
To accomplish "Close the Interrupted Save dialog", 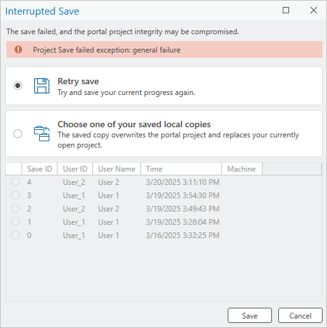I will (x=314, y=10).
